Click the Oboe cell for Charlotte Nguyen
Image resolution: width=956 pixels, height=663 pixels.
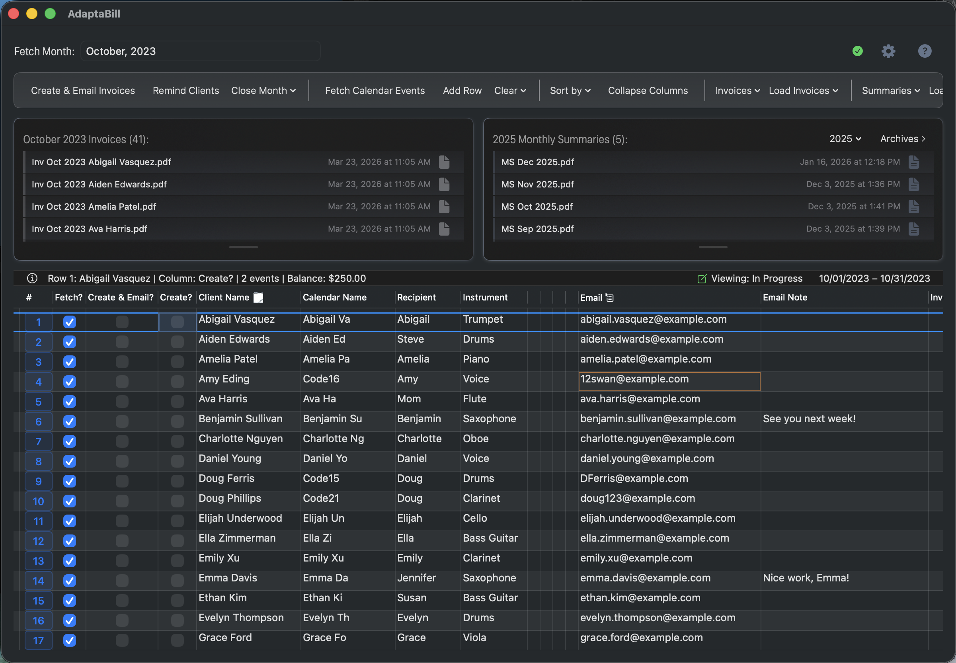493,441
